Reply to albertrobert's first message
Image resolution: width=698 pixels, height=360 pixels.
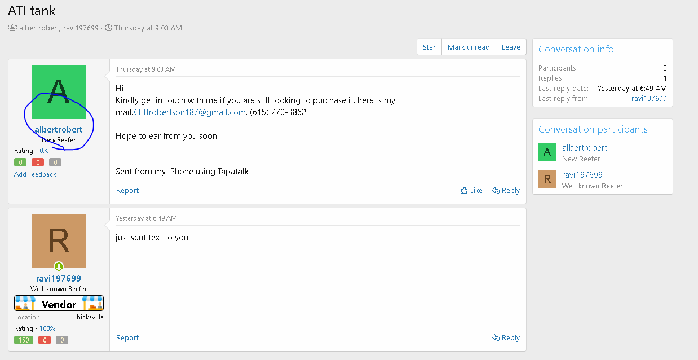pyautogui.click(x=506, y=191)
